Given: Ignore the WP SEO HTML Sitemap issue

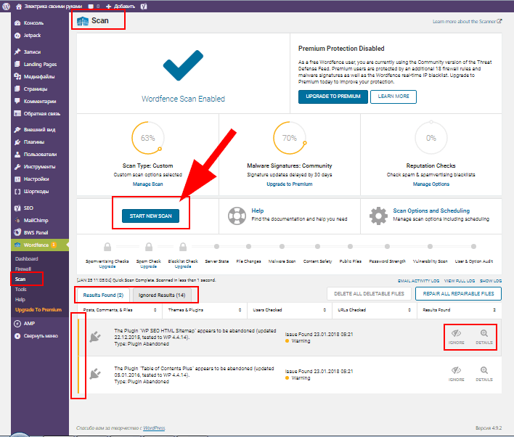Looking at the screenshot, I should [x=456, y=337].
